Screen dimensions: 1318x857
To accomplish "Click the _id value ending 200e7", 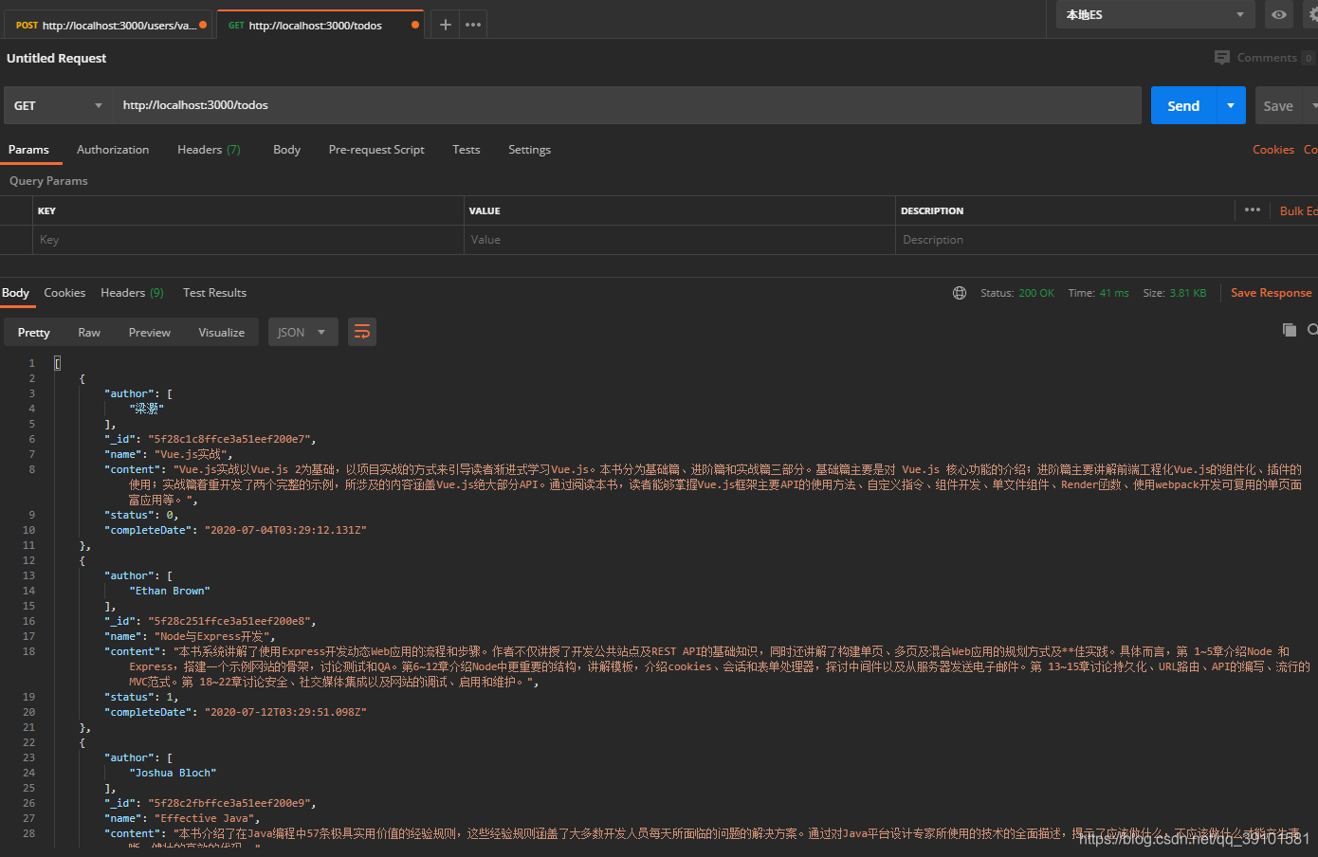I will point(229,439).
